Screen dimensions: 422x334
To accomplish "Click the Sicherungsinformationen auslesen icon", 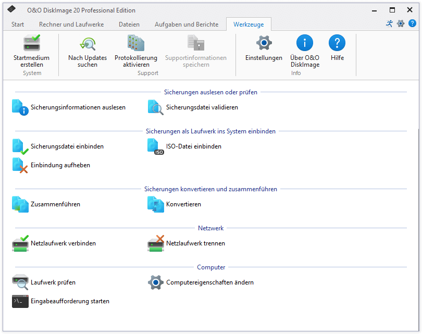I will 20,107.
